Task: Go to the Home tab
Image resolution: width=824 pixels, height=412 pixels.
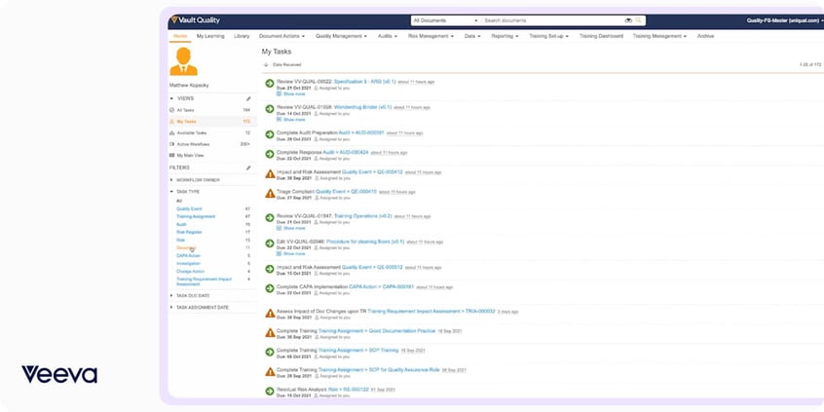Action: [180, 36]
